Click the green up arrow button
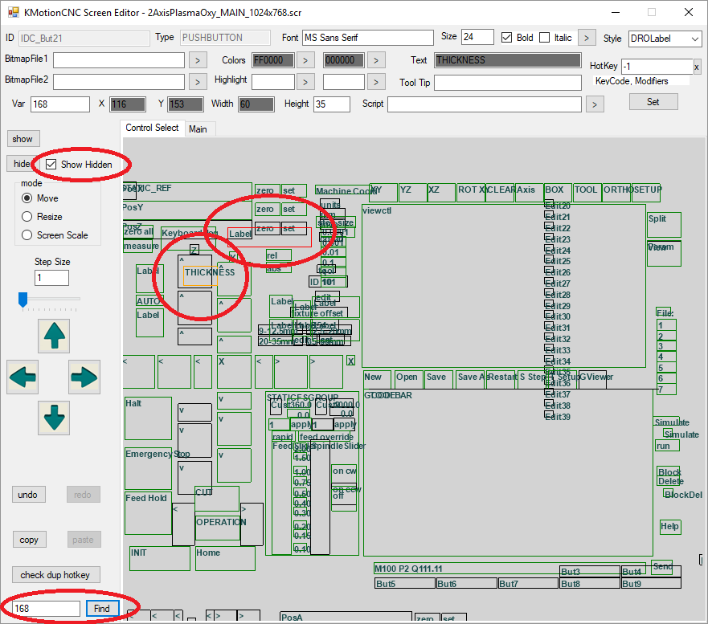Image resolution: width=708 pixels, height=624 pixels. pos(54,335)
